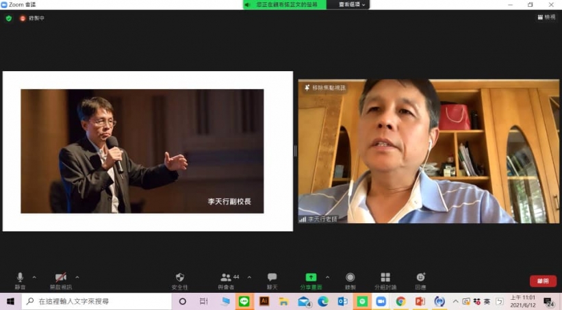This screenshot has height=310, width=562.
Task: Open the Chat (聊天) panel
Action: [x=272, y=278]
